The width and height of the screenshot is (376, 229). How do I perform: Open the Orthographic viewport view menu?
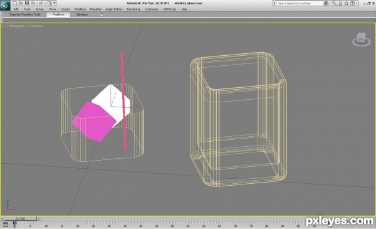pos(16,26)
